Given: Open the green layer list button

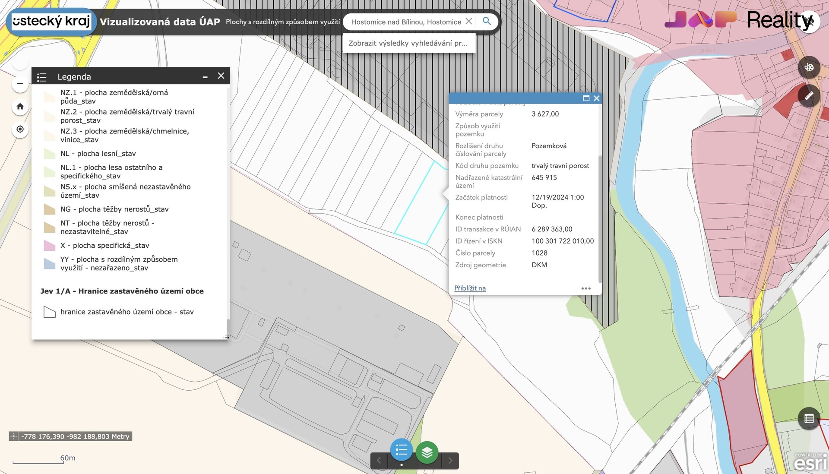Looking at the screenshot, I should [x=427, y=452].
